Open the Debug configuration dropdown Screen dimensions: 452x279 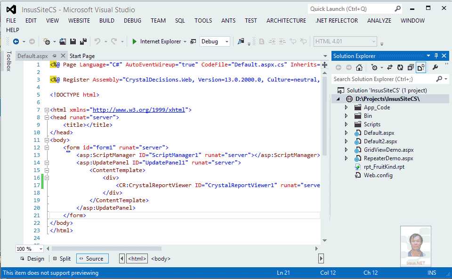226,41
